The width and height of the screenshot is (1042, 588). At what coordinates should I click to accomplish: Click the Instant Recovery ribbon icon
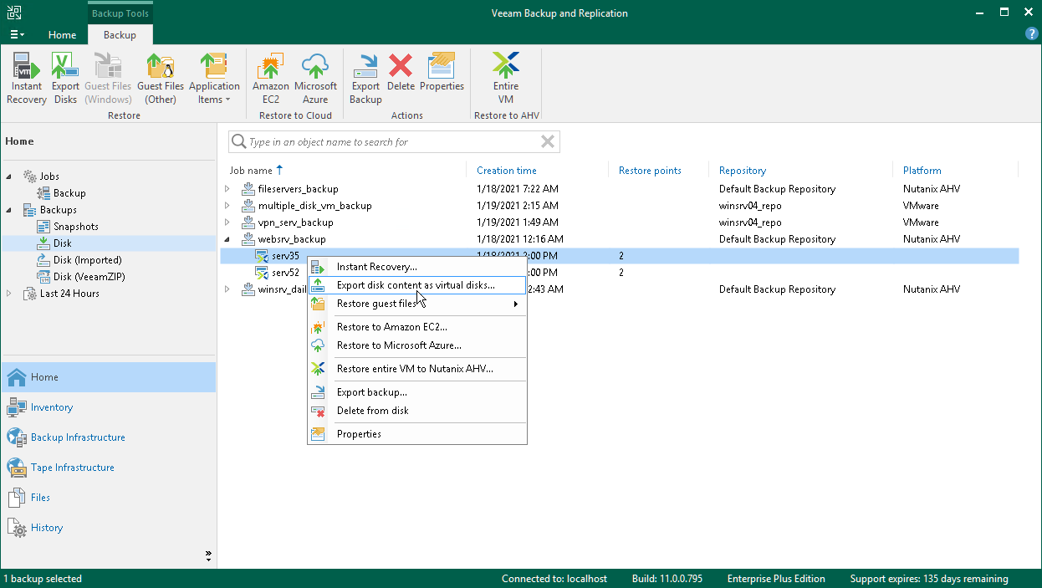pyautogui.click(x=26, y=78)
